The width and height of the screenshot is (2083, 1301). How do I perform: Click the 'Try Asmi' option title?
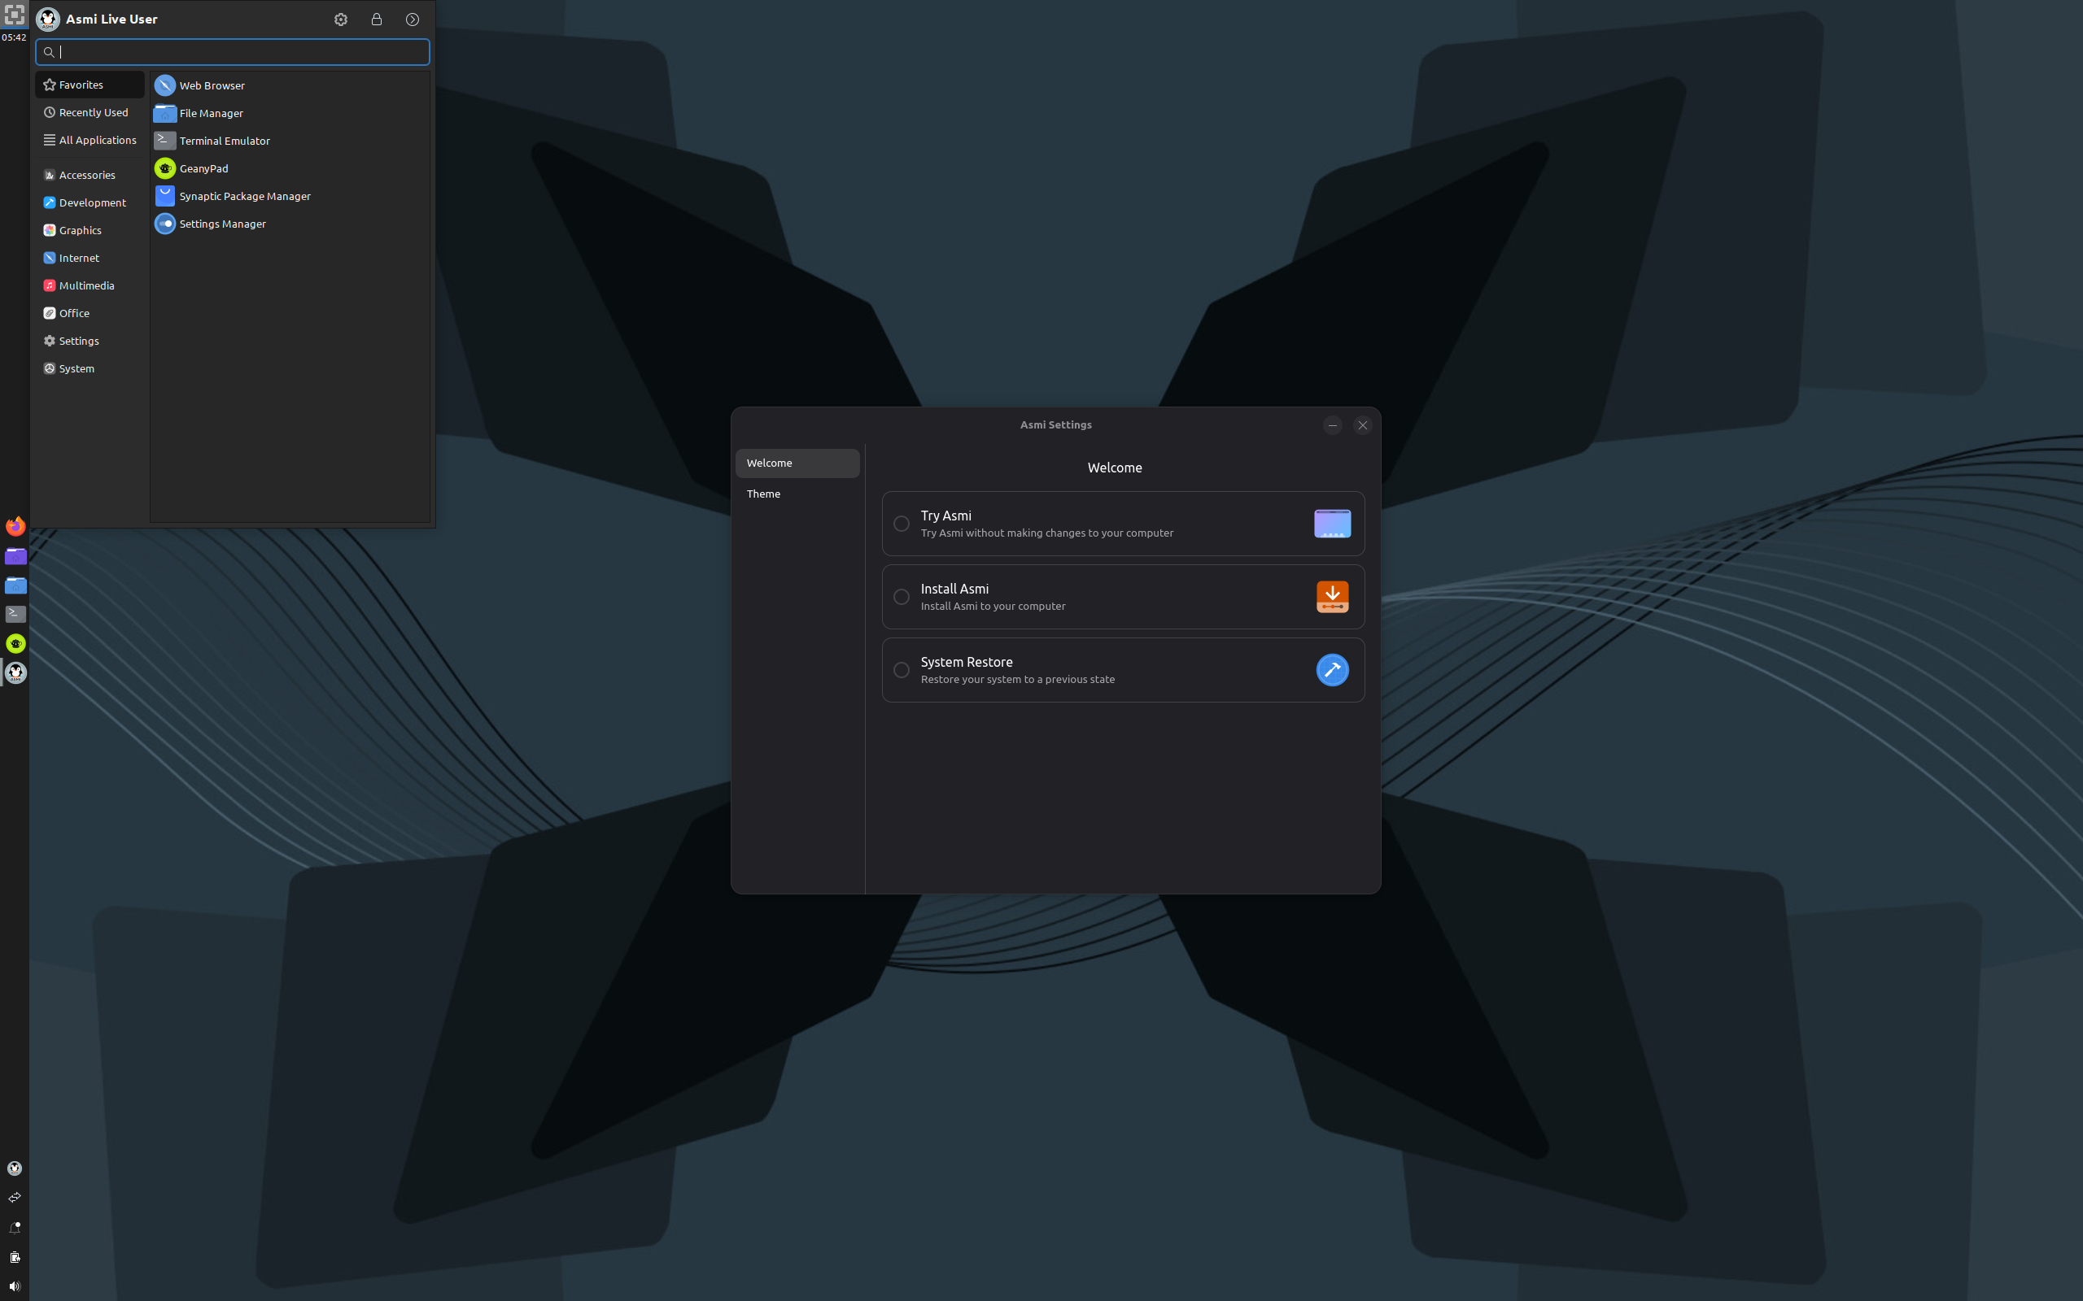coord(946,516)
